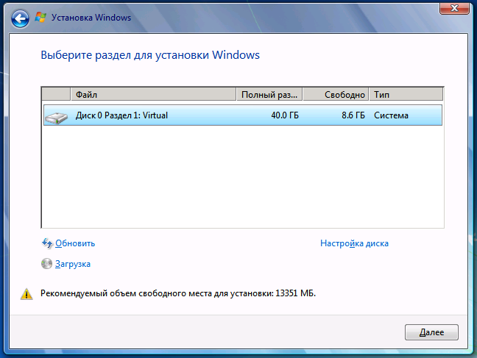Click the 40.0 ГБ total size cell

coord(284,115)
